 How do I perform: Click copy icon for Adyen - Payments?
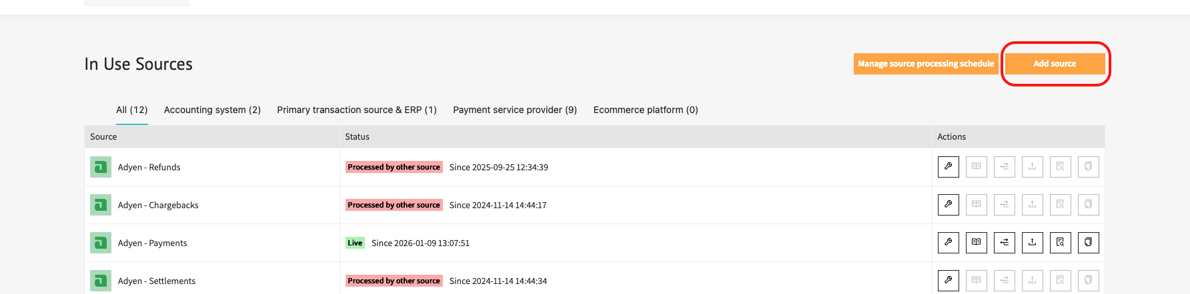(x=1088, y=243)
